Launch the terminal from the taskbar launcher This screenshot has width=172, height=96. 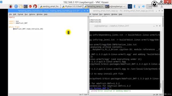click(x=26, y=6)
